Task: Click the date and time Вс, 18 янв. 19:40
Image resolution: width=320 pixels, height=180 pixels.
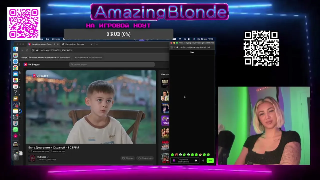Action: click(x=205, y=39)
